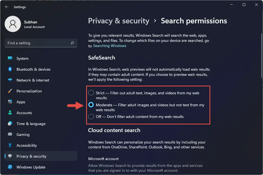
Task: Open Subhan user profile avatar
Action: [13, 24]
